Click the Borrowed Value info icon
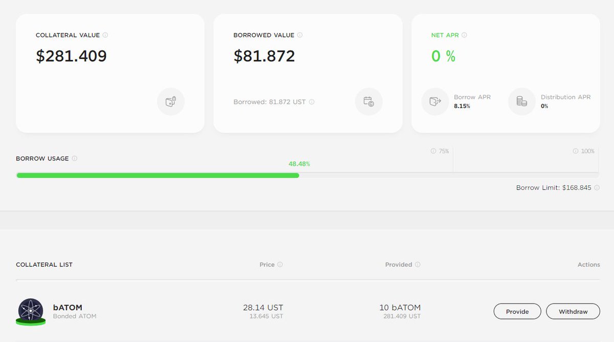 (x=300, y=35)
